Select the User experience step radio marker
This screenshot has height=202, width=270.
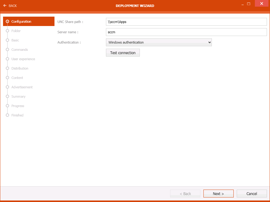pos(7,59)
